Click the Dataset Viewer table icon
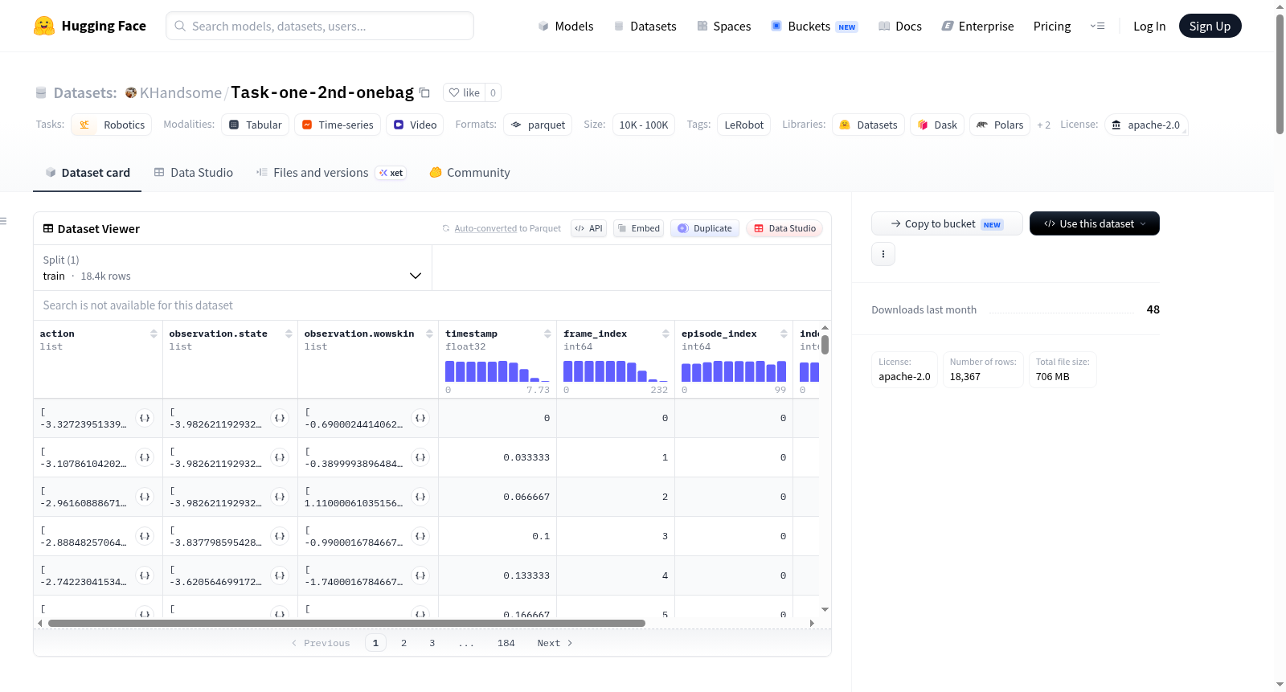The width and height of the screenshot is (1286, 692). [48, 229]
